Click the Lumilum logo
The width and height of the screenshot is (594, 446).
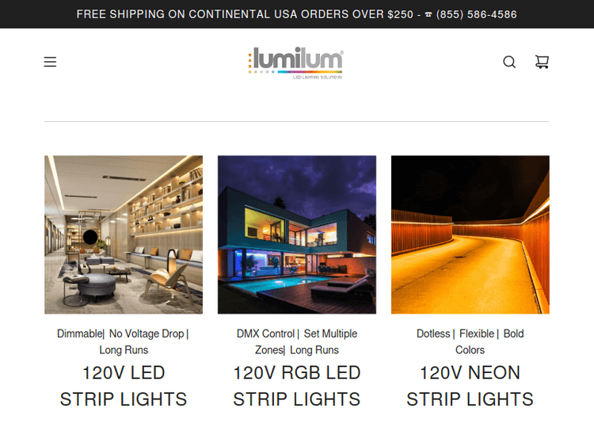pyautogui.click(x=296, y=63)
